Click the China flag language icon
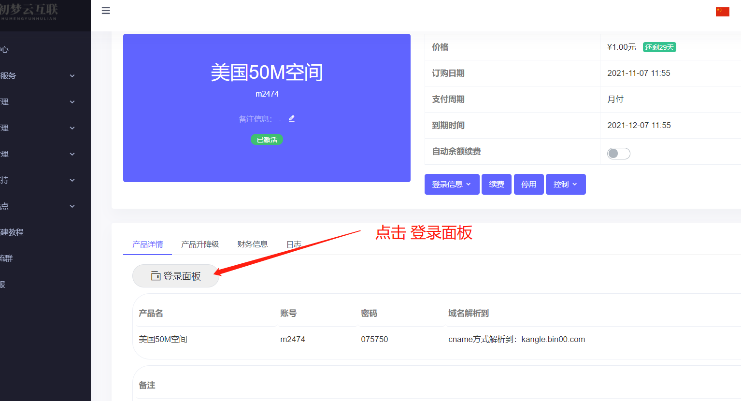This screenshot has width=741, height=401. [722, 11]
